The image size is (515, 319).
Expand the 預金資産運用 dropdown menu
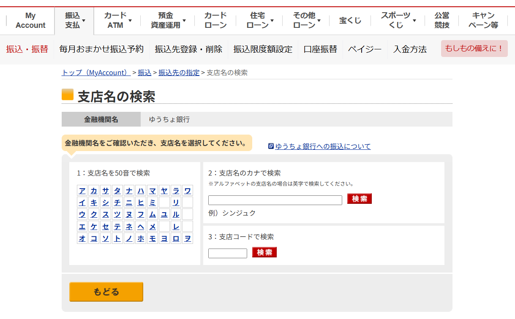(x=168, y=20)
